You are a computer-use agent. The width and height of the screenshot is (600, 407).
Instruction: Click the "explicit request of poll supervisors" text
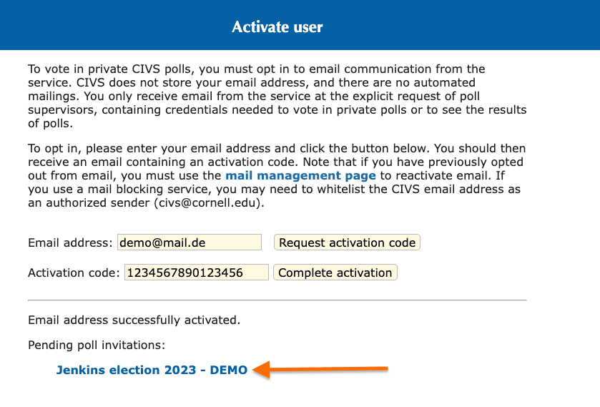(400, 96)
